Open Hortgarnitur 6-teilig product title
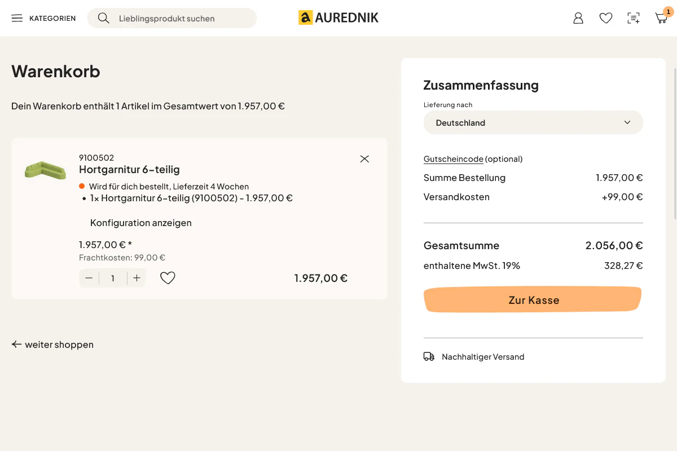This screenshot has height=451, width=677. (x=129, y=170)
